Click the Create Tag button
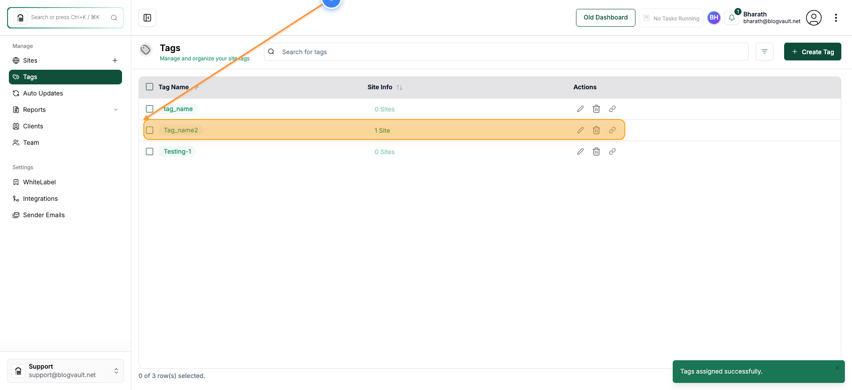This screenshot has height=390, width=852. [x=813, y=52]
